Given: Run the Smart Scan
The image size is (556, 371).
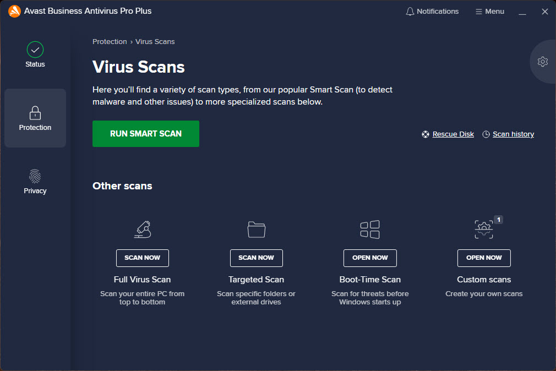Looking at the screenshot, I should [x=146, y=134].
